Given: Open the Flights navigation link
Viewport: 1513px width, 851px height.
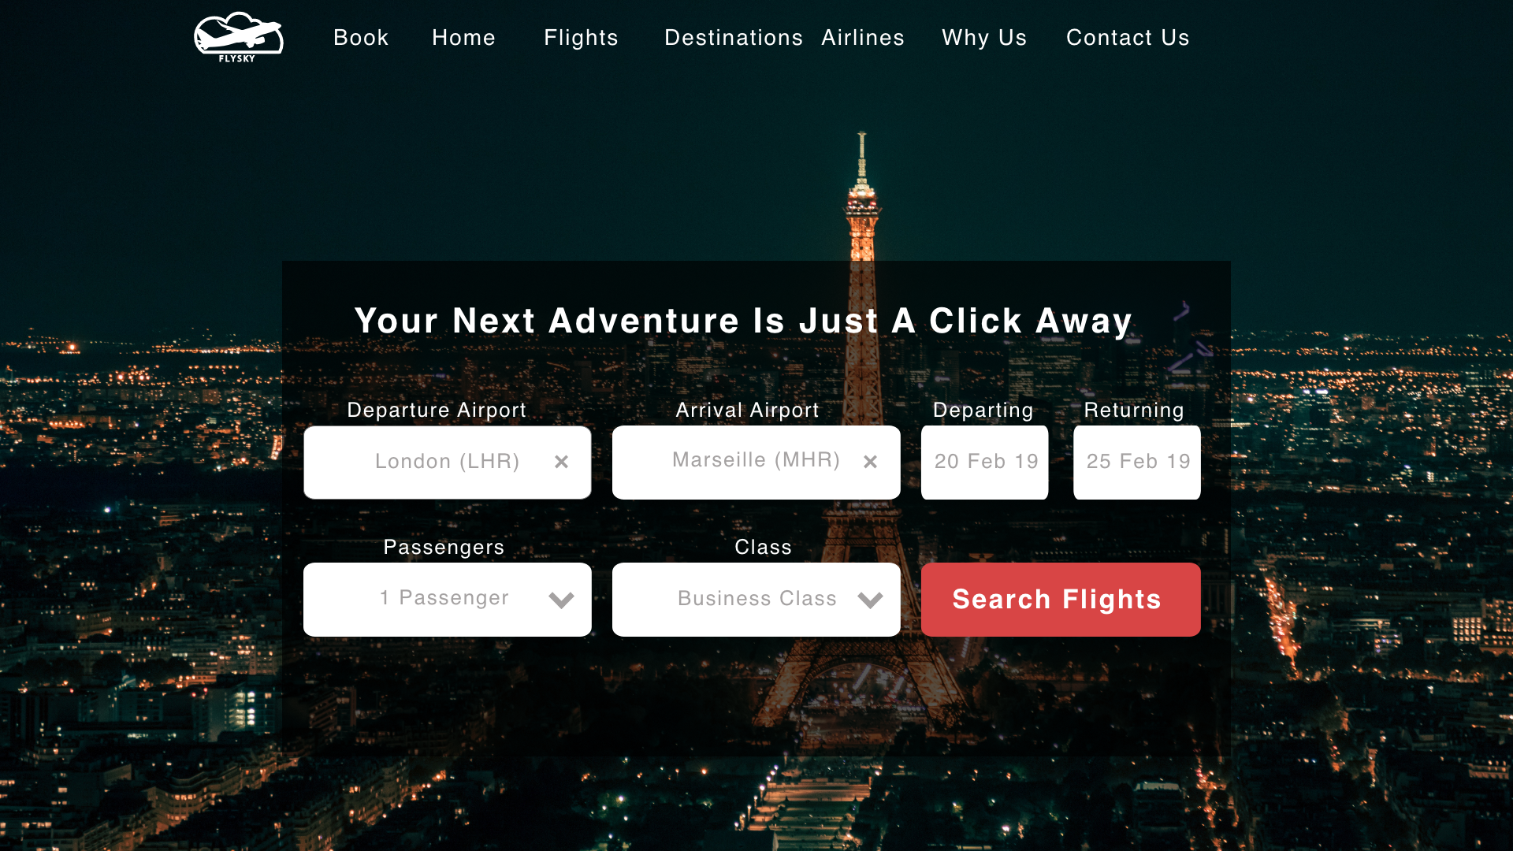Looking at the screenshot, I should (x=581, y=38).
